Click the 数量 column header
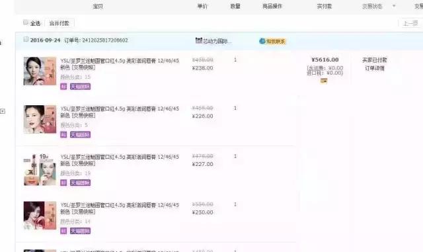The image size is (423, 252). click(235, 6)
